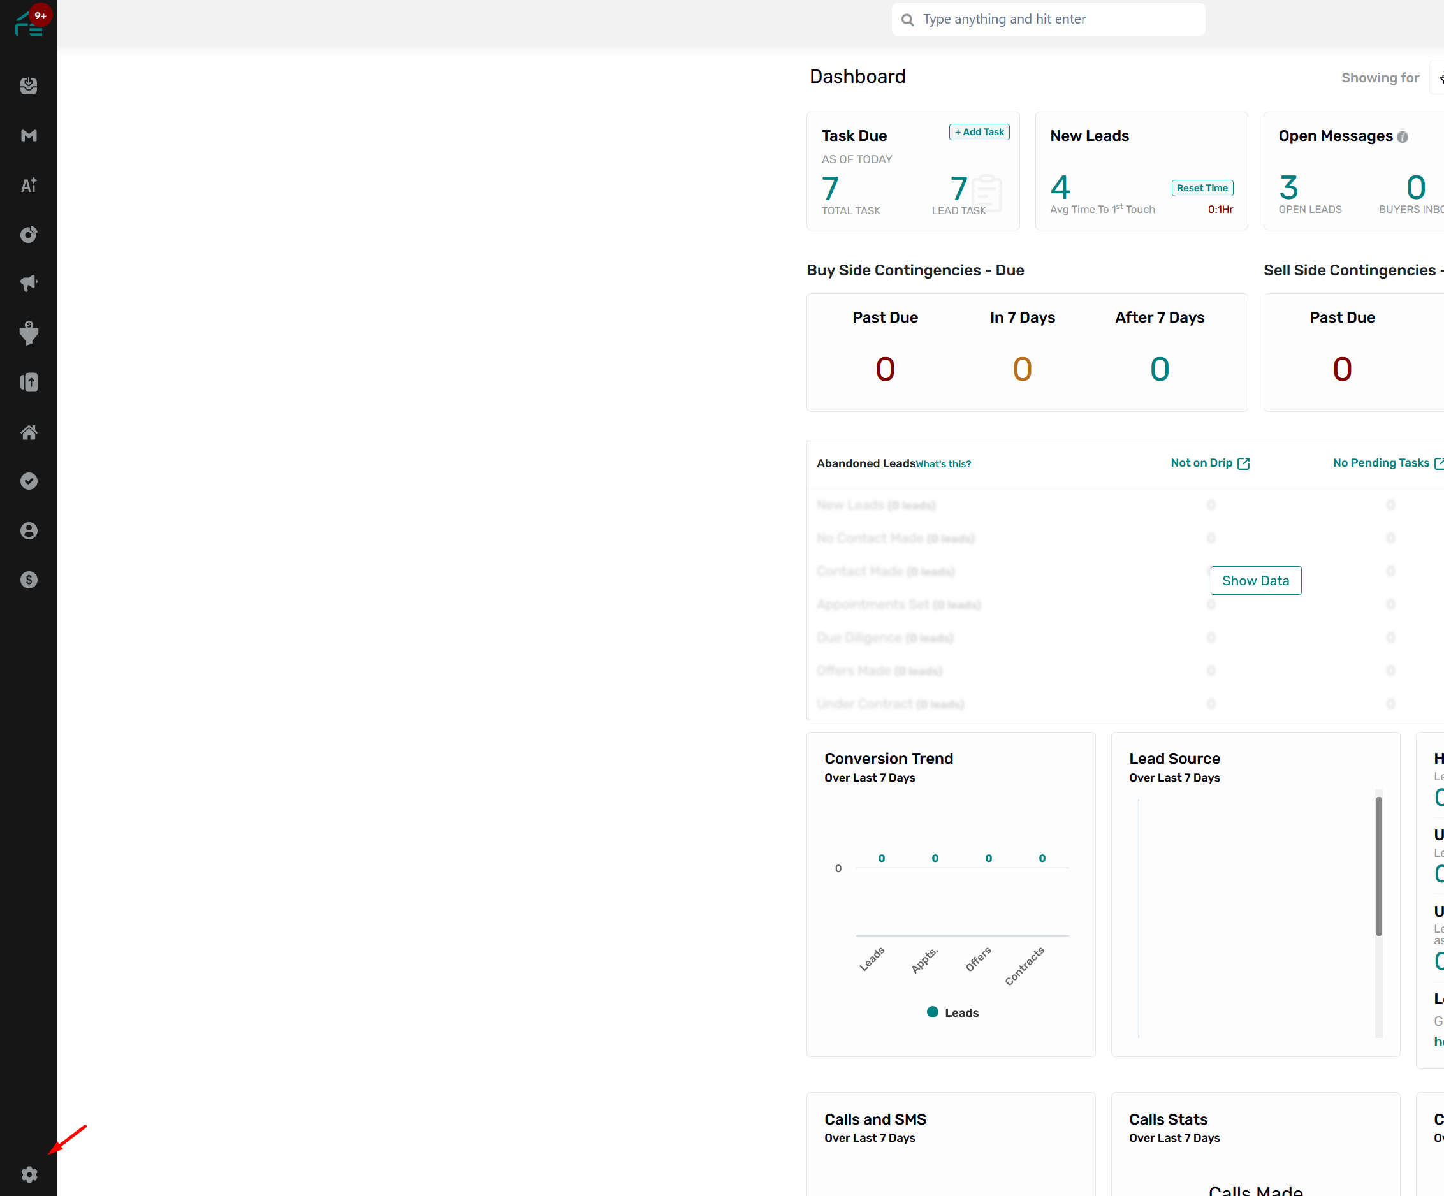Click the checkmark tasks icon in sidebar
This screenshot has height=1196, width=1444.
[28, 481]
